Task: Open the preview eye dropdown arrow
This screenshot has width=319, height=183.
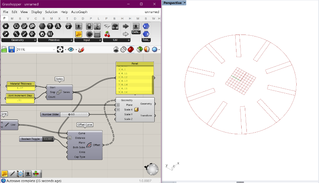Action: [76, 50]
